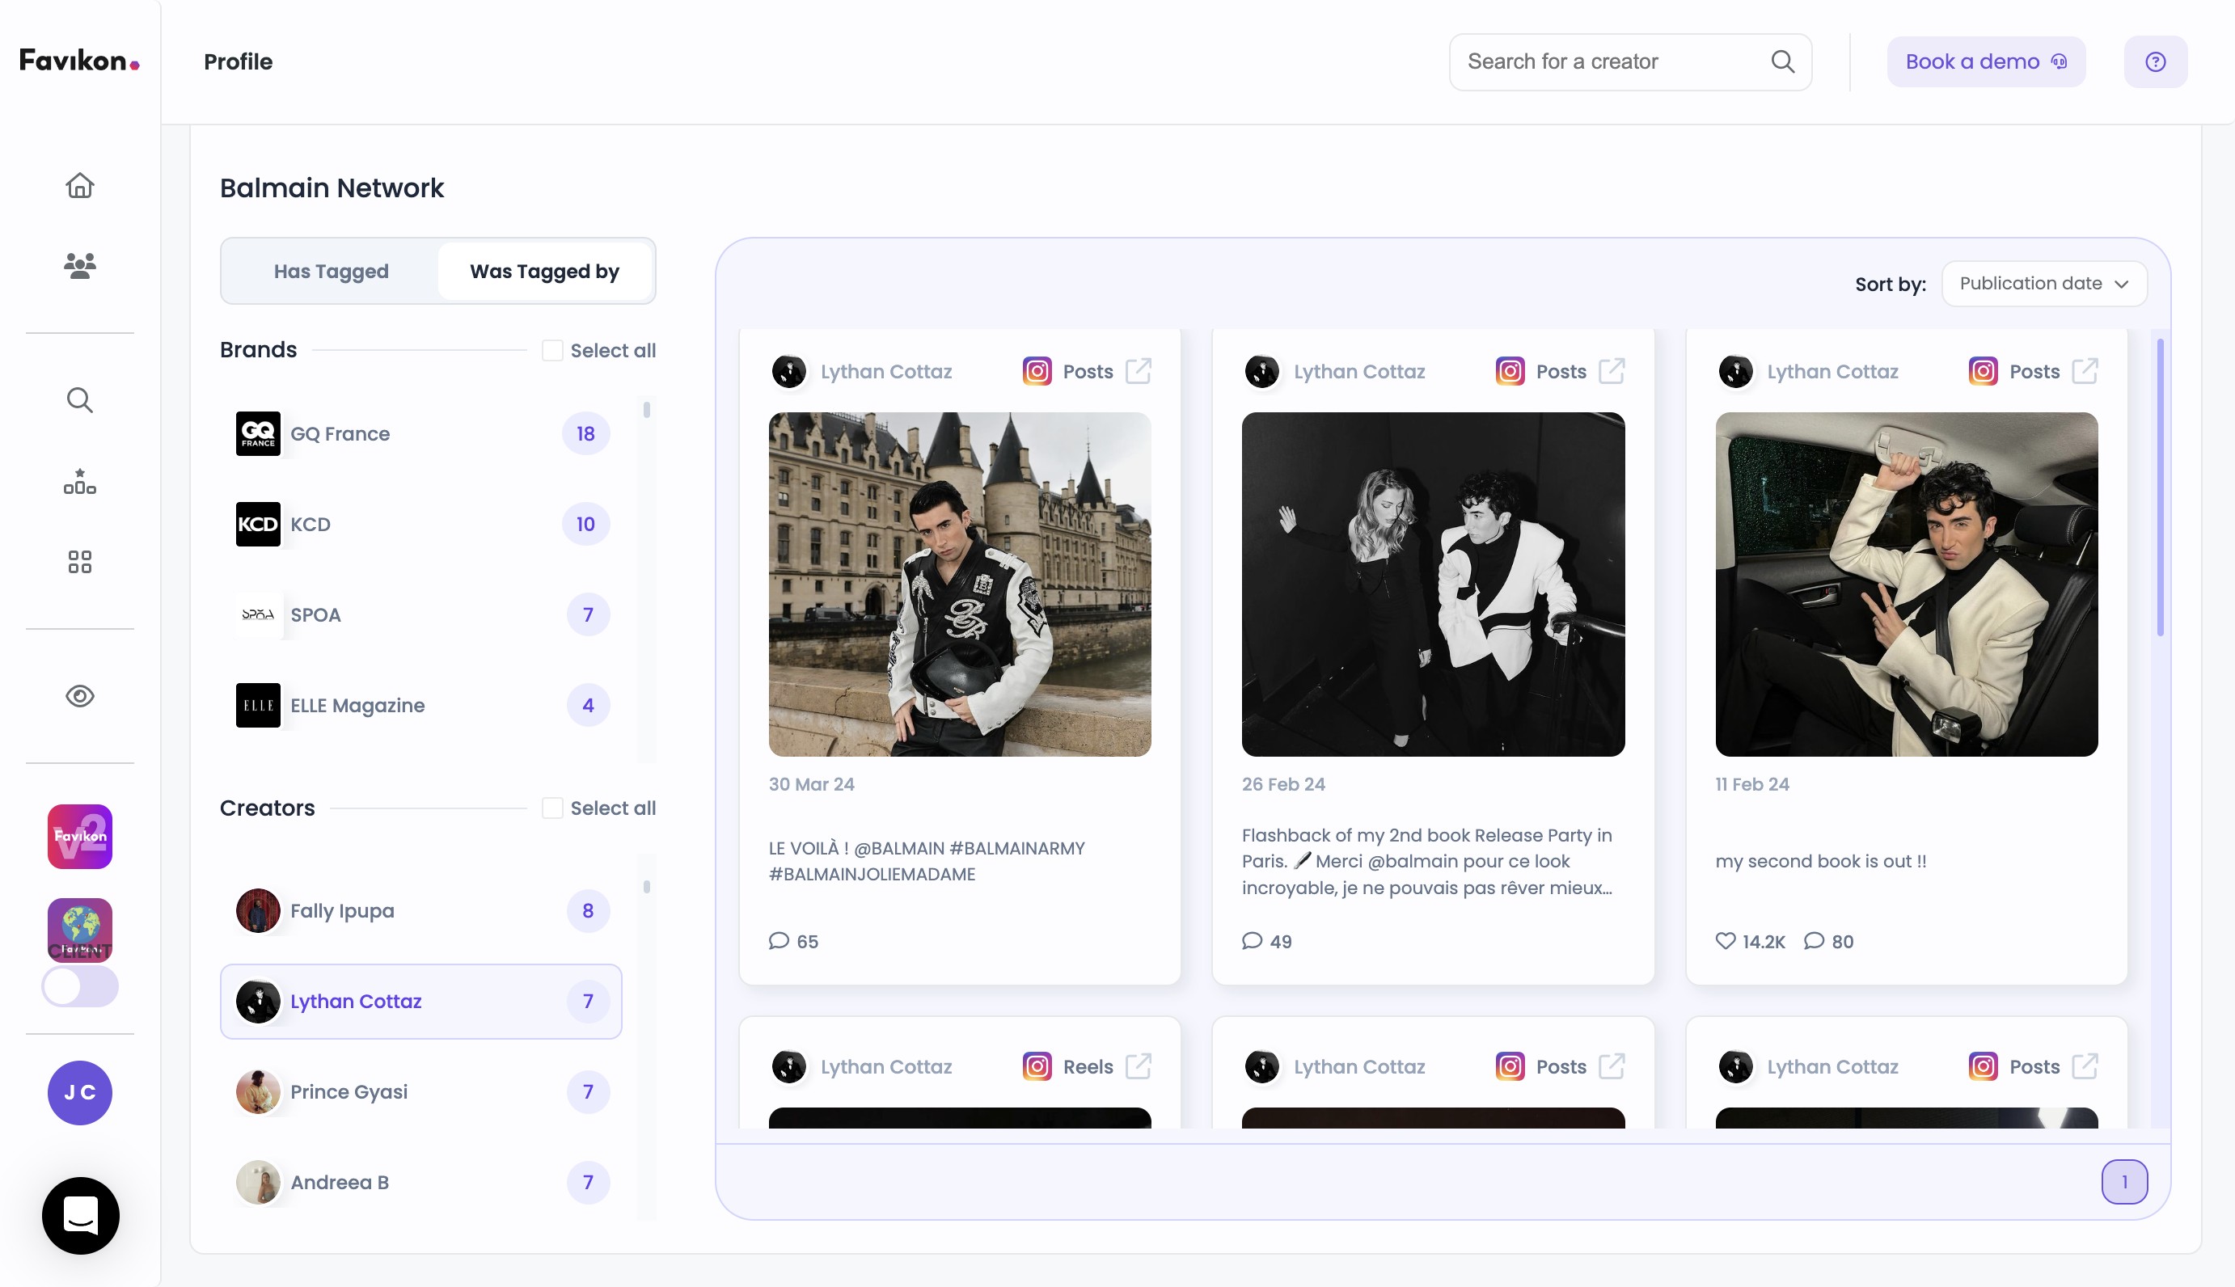The image size is (2235, 1287).
Task: Click the sidebar search magnifier icon
Action: (x=79, y=400)
